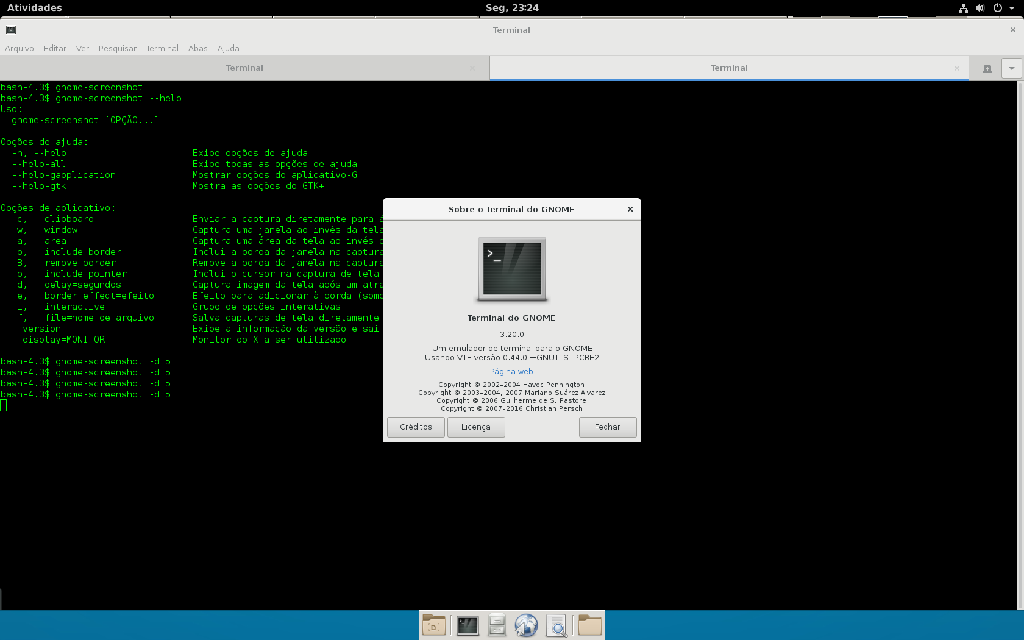Close the Terminal window
The width and height of the screenshot is (1024, 640).
(x=1013, y=30)
